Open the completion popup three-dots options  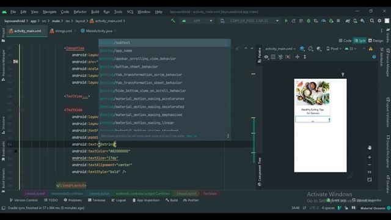coord(228,136)
